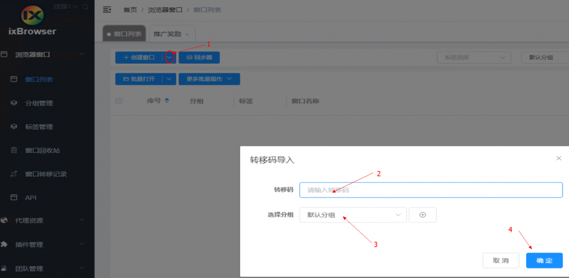Click the sort arrows beside 序号
Screen dimensions: 569x278
tap(167, 101)
